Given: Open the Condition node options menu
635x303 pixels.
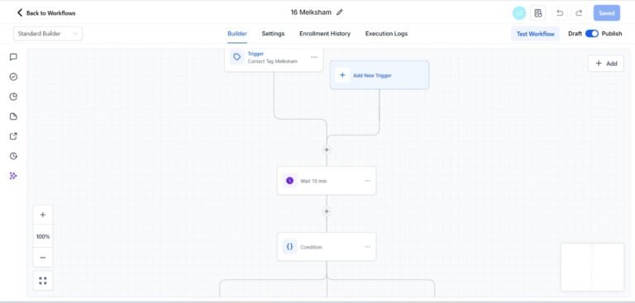Looking at the screenshot, I should 367,247.
